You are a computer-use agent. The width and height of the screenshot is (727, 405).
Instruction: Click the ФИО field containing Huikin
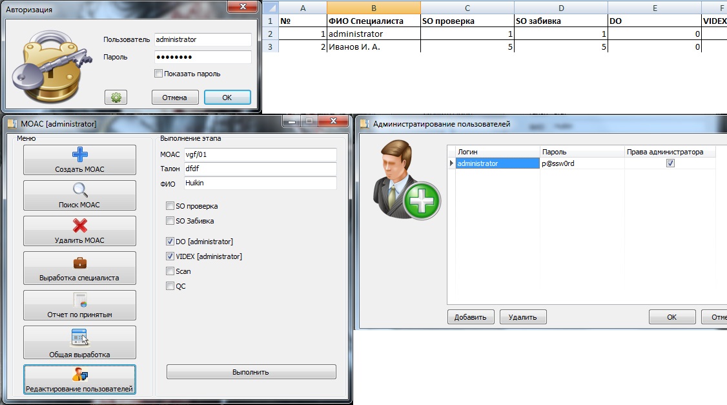pyautogui.click(x=260, y=183)
